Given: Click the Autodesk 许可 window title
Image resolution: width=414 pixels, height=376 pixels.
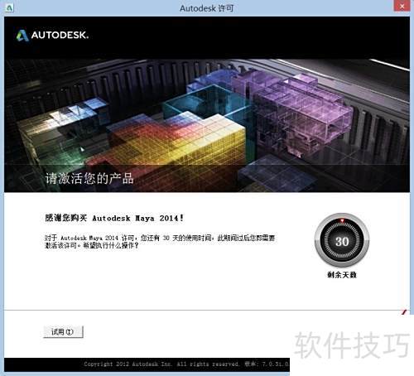Looking at the screenshot, I should click(x=207, y=8).
